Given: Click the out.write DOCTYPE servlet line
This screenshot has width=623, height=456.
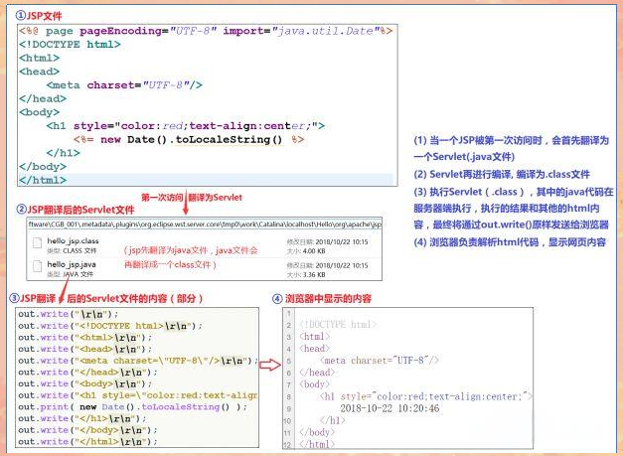Looking at the screenshot, I should click(110, 326).
